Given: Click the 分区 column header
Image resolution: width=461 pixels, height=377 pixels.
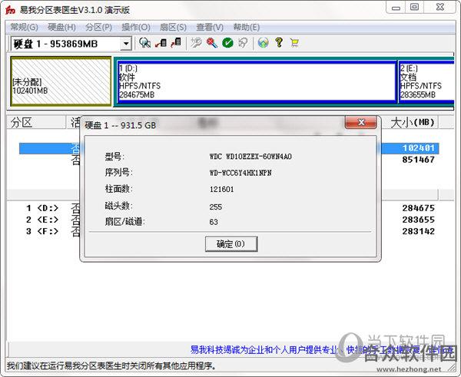Looking at the screenshot, I should point(36,122).
